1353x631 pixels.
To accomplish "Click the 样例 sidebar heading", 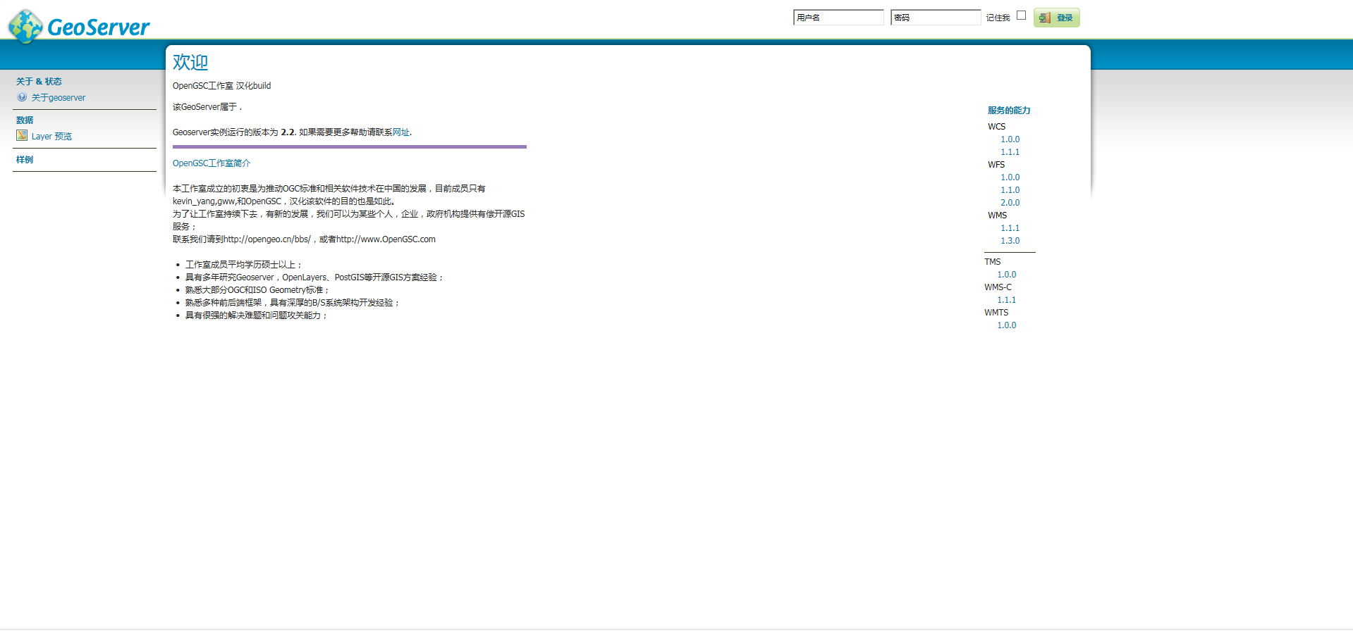I will 25,160.
